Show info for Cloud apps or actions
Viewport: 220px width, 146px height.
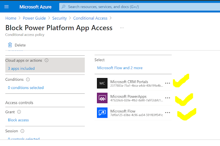(46, 60)
